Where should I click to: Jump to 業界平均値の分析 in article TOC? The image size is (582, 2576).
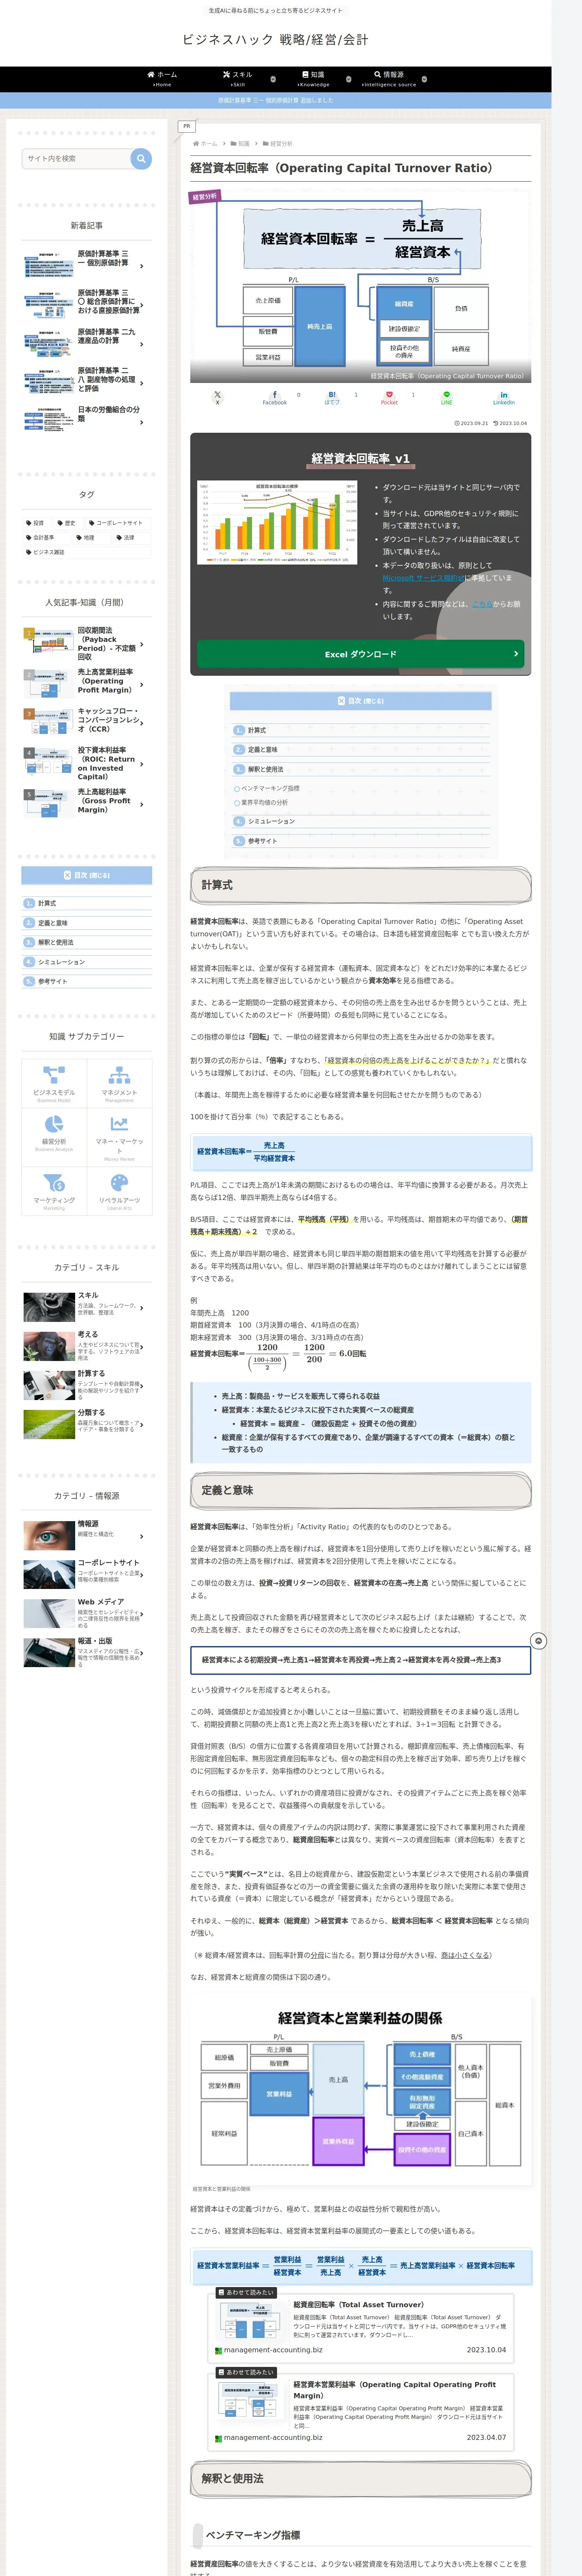point(265,802)
